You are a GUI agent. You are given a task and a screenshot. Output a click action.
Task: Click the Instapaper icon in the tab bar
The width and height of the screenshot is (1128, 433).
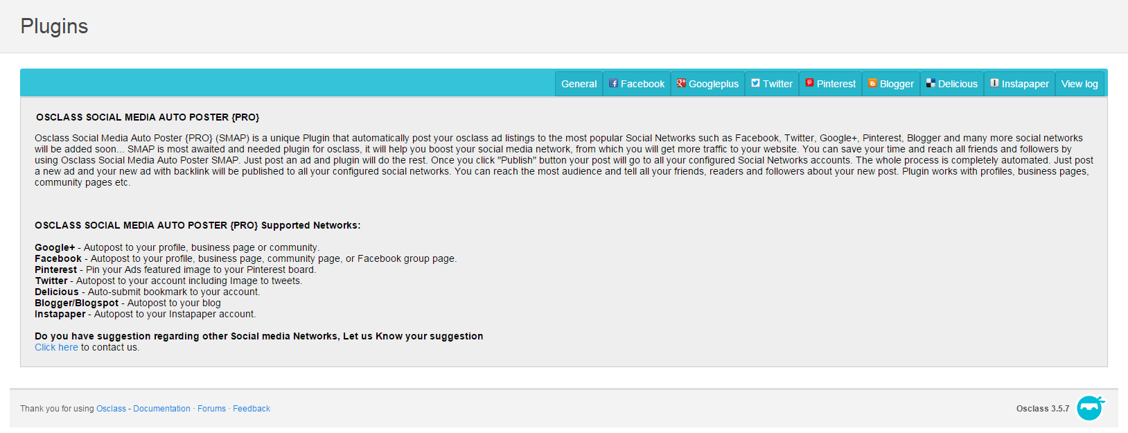point(994,83)
